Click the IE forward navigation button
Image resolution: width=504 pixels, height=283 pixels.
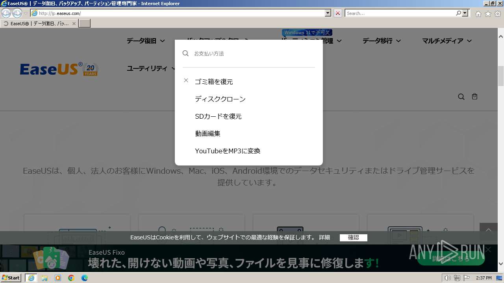17,13
